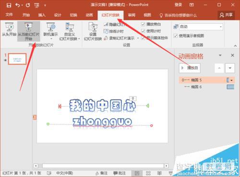Open 设置幻灯片放映 setup dialog
240x177 pixels.
point(93,32)
